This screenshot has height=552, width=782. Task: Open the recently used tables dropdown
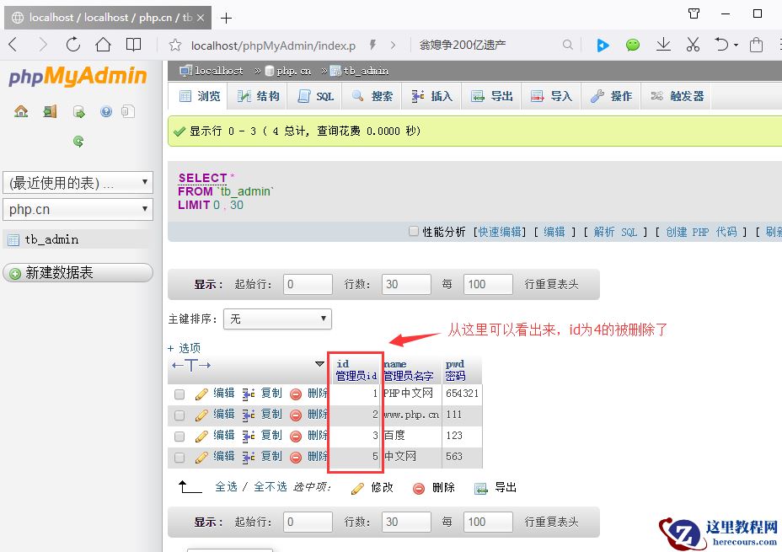point(78,182)
